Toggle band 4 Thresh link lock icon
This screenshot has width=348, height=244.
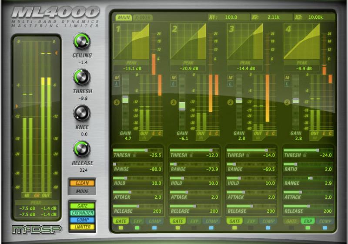305,155
